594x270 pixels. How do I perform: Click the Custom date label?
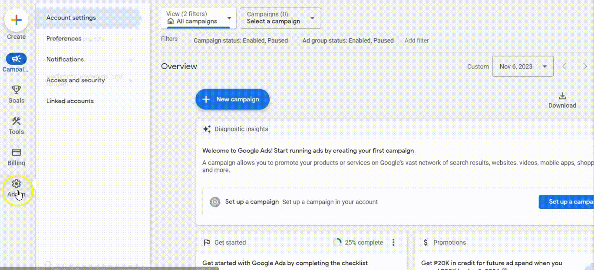point(478,67)
